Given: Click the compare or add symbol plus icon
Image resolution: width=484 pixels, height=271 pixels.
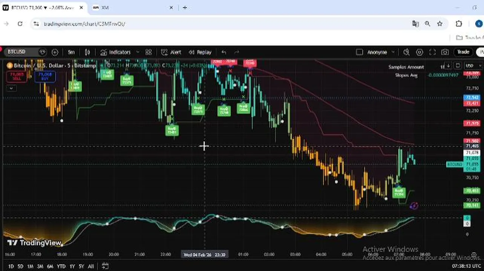Looking at the screenshot, I should point(55,52).
